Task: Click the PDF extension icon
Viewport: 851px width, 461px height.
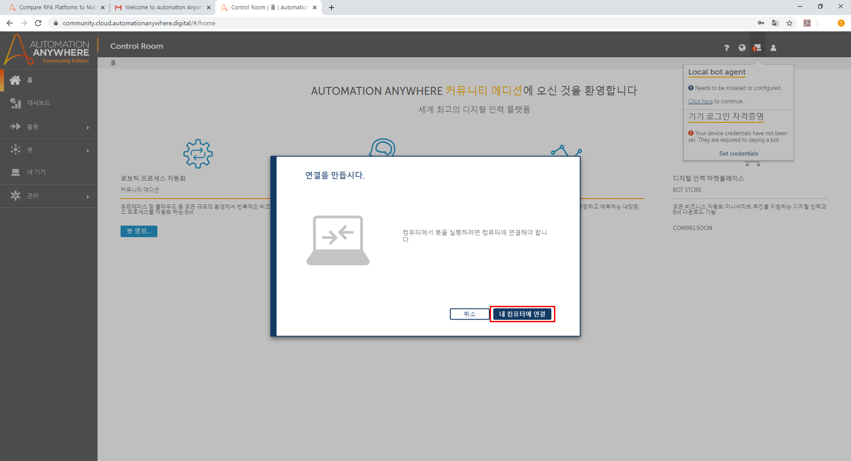Action: pos(807,23)
